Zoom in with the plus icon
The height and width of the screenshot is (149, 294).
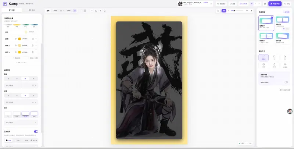tap(252, 11)
